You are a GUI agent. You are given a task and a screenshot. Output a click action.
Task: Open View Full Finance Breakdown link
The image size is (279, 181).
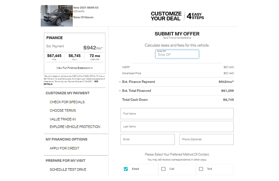coord(74,68)
